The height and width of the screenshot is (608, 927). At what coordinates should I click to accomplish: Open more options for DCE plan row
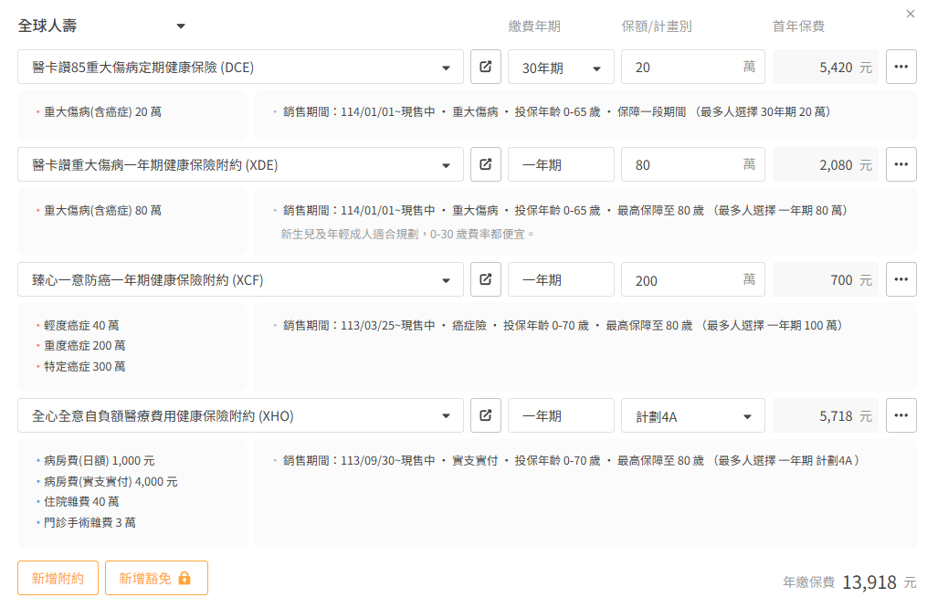[x=901, y=68]
